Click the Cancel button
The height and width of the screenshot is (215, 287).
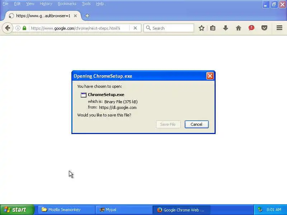coord(197,124)
